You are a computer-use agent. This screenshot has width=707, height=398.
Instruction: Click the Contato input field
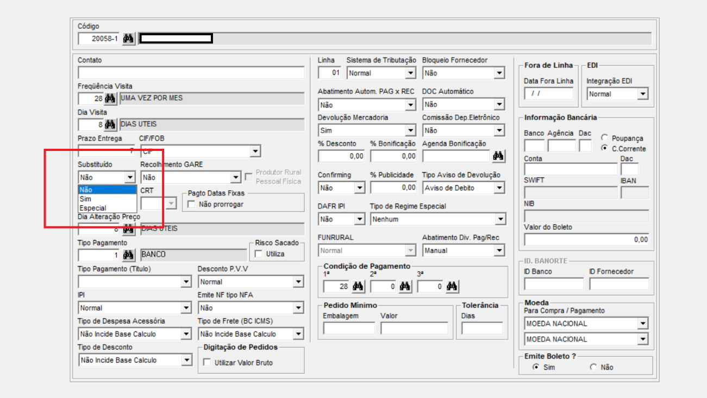point(191,72)
